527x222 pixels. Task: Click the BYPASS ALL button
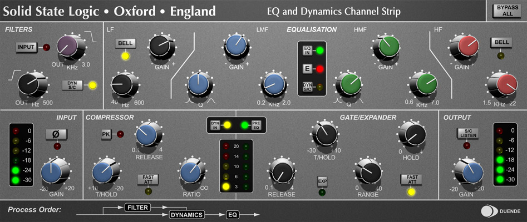508,11
